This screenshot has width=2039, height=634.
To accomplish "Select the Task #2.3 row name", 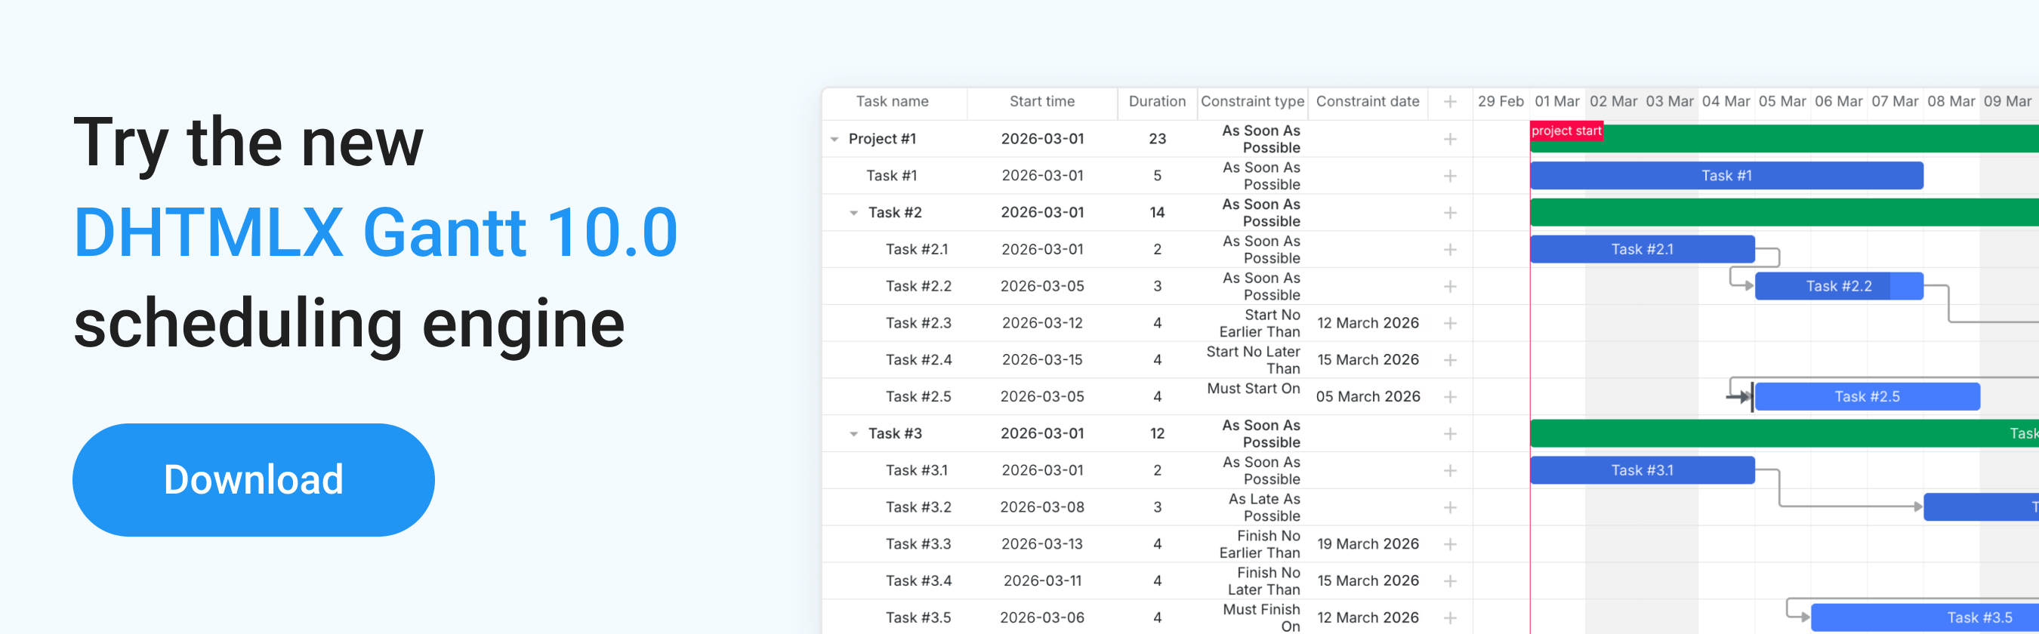I will [918, 323].
